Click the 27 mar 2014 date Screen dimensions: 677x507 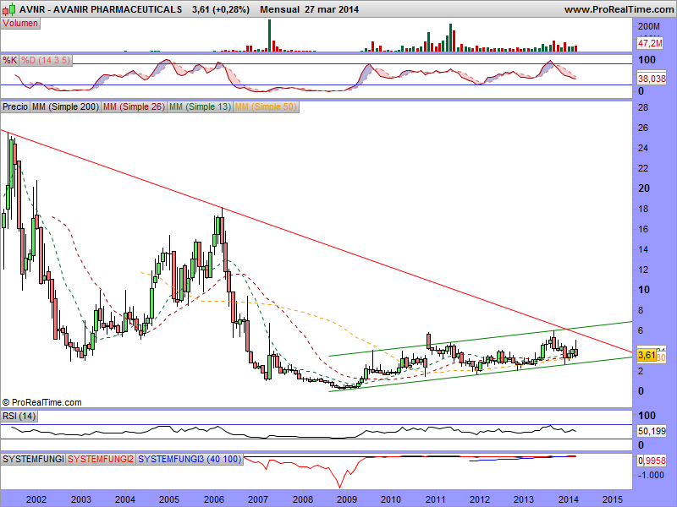(332, 9)
